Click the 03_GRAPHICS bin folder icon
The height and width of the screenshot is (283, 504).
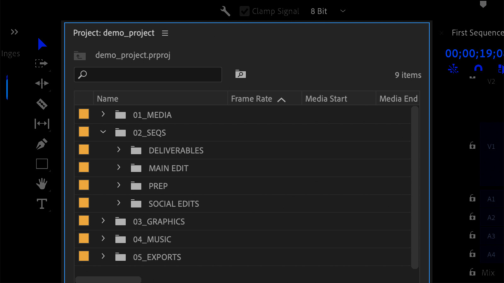click(x=120, y=221)
